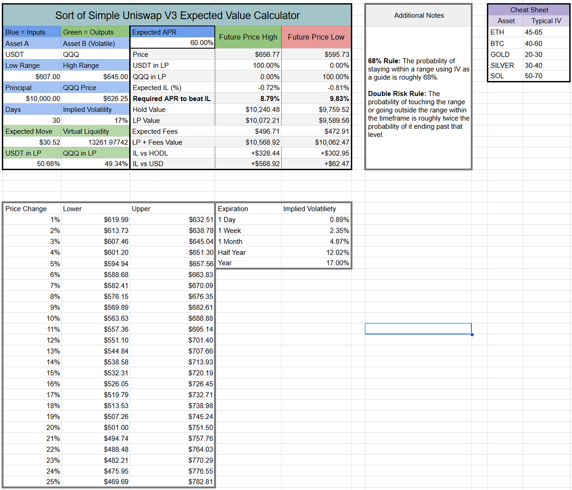
Task: Click the future low price $595.73
Action: [317, 54]
